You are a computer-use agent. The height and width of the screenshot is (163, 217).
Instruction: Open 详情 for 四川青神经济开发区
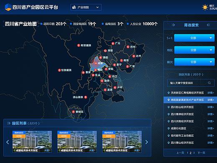pyautogui.click(x=210, y=114)
